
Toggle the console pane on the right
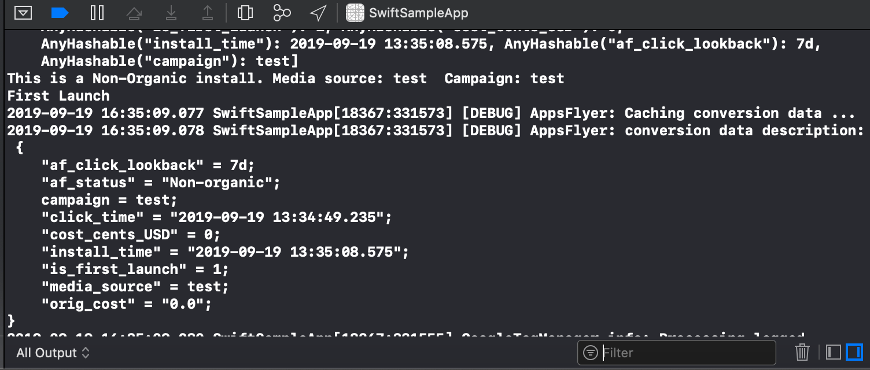coord(854,352)
